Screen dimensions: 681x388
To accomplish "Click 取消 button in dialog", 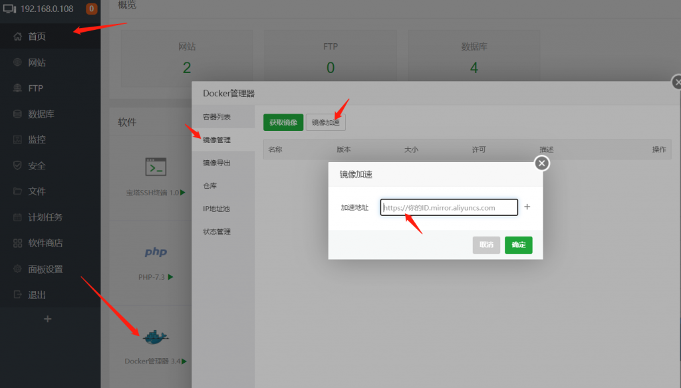I will [486, 244].
